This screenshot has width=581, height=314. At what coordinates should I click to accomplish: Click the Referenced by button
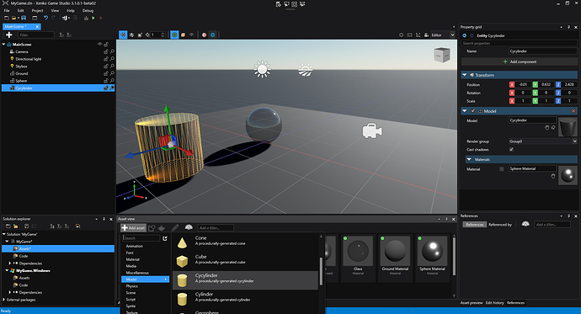(500, 225)
